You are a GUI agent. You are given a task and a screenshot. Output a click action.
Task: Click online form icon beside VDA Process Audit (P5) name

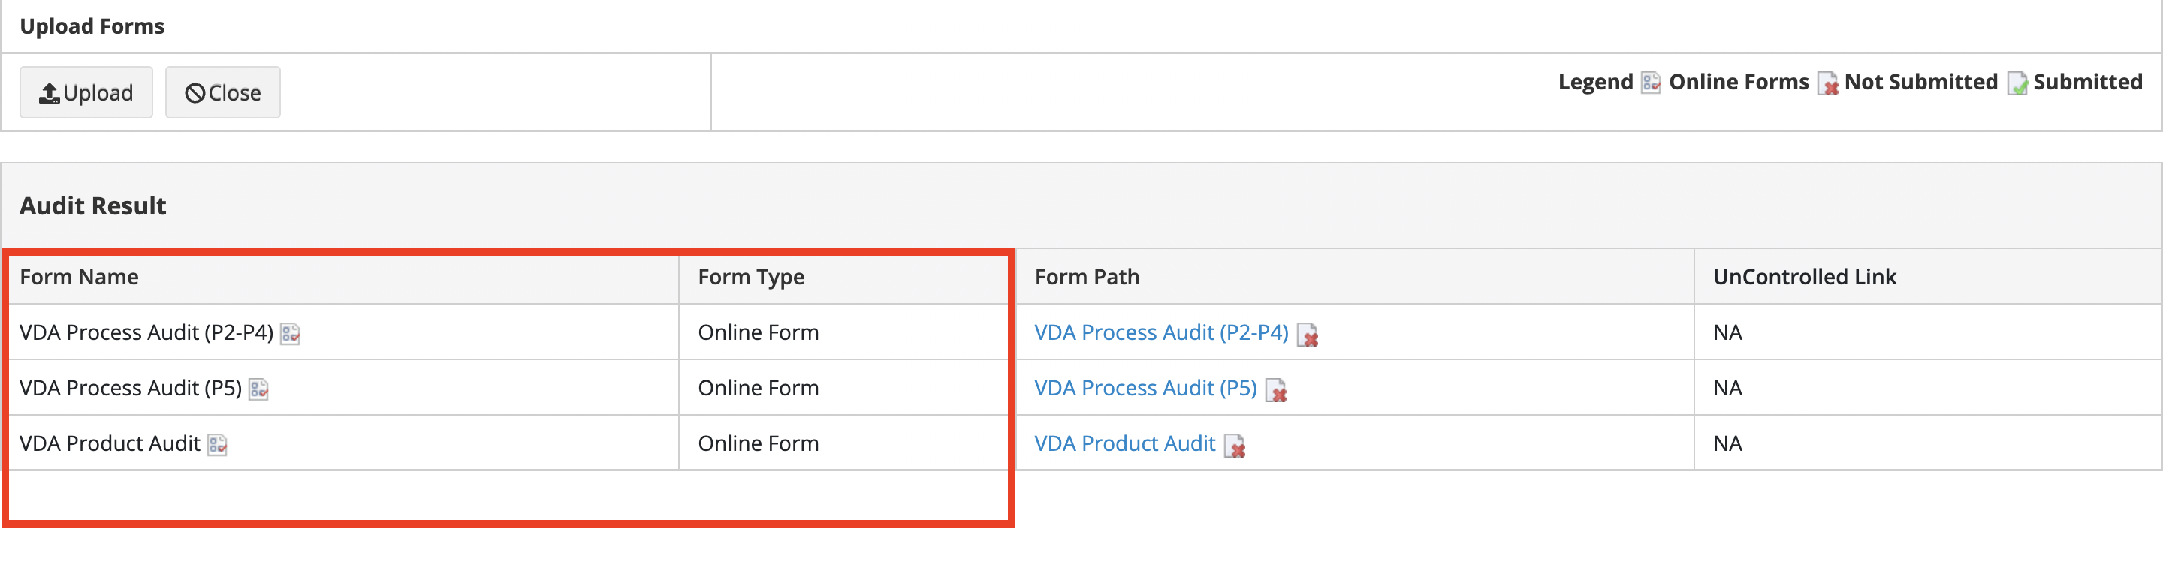pyautogui.click(x=258, y=389)
